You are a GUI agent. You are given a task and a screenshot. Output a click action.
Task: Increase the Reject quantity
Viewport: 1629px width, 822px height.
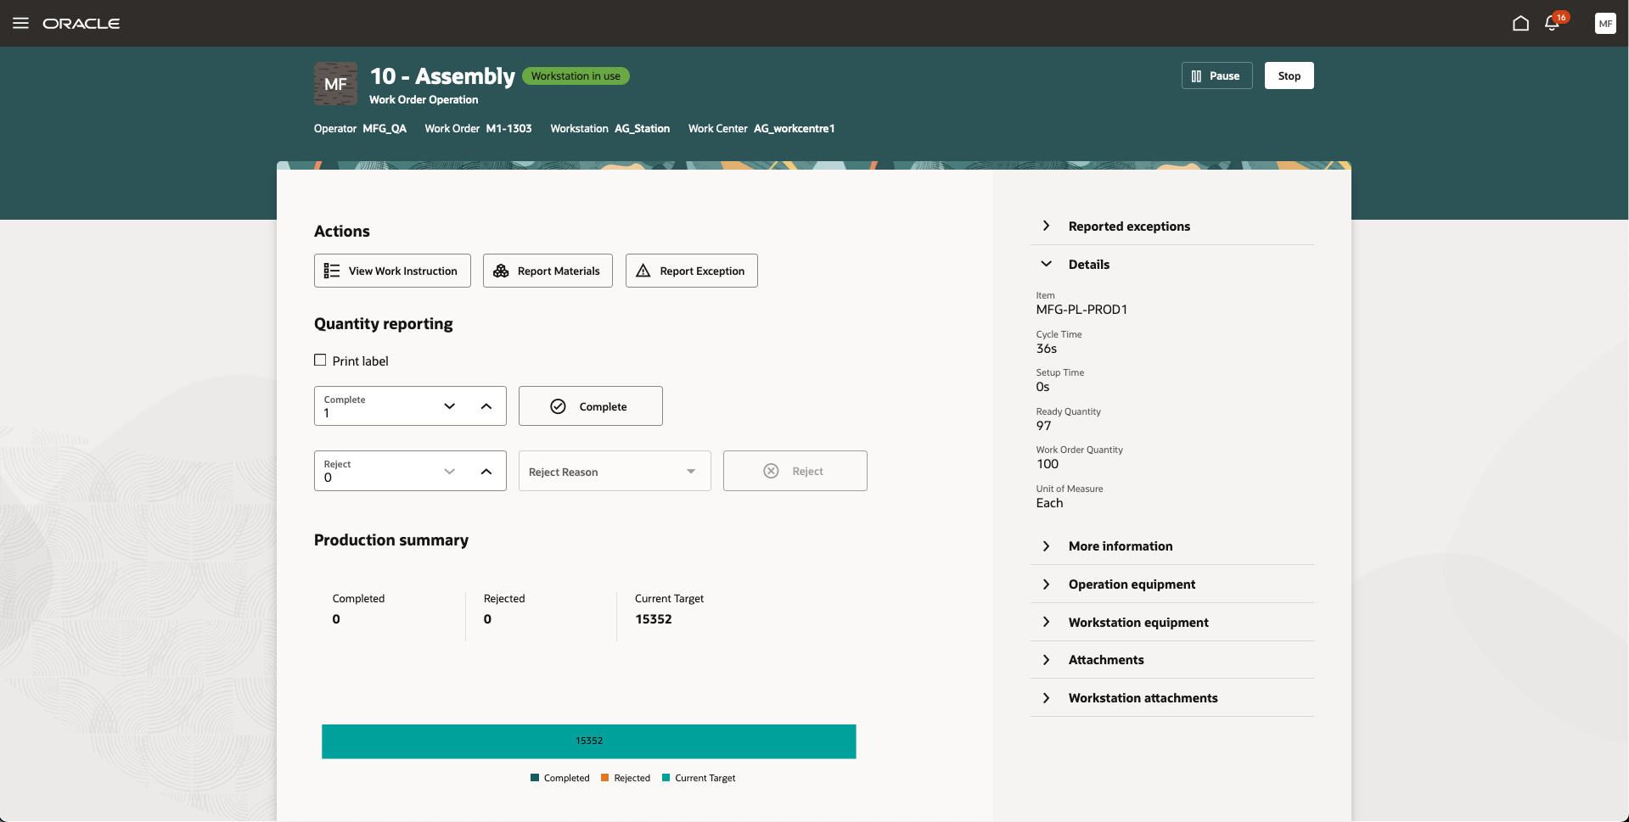point(486,471)
